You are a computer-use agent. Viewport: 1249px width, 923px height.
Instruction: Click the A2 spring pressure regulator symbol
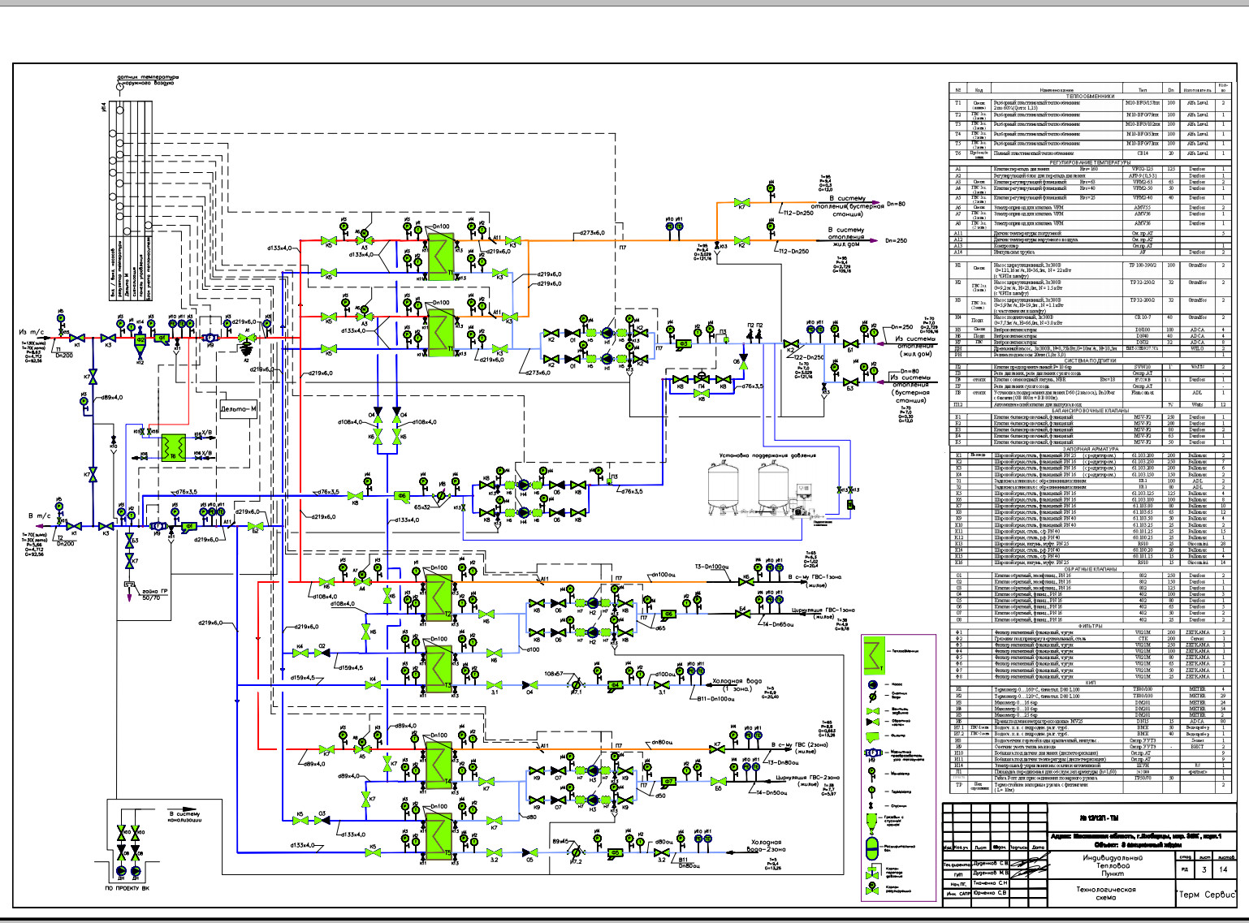[x=244, y=346]
